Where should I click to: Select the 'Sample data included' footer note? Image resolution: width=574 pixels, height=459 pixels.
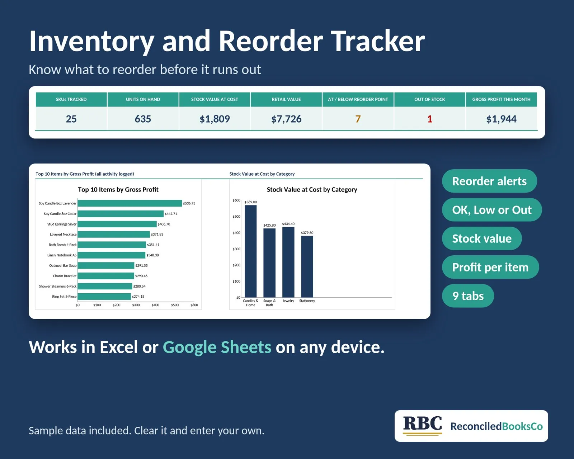(146, 431)
